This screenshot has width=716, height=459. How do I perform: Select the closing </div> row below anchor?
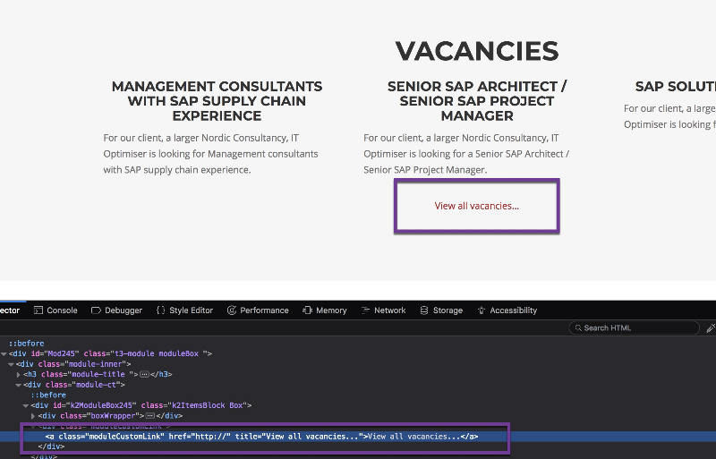pos(51,446)
